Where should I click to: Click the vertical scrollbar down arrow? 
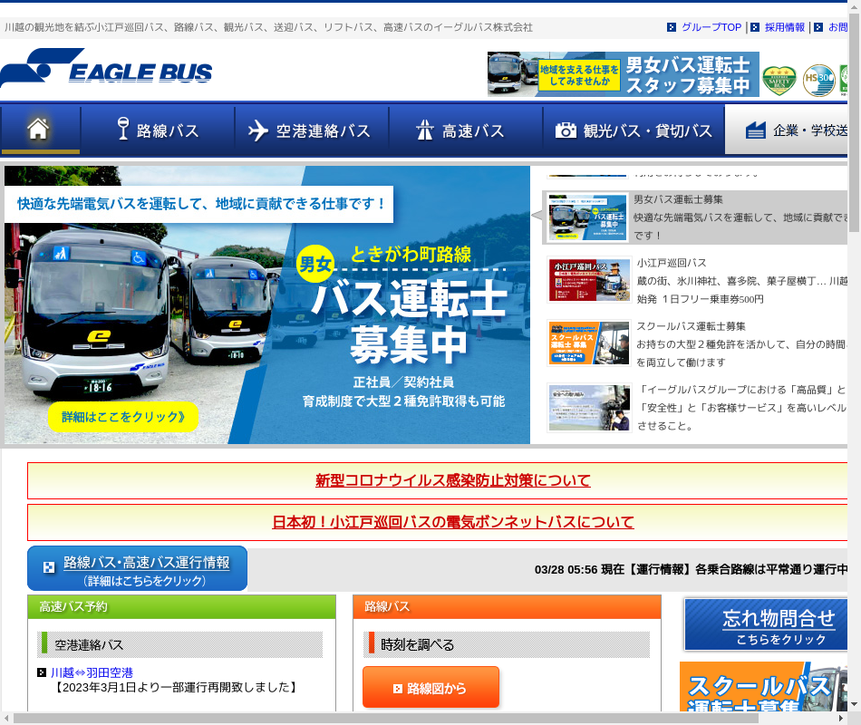[854, 703]
